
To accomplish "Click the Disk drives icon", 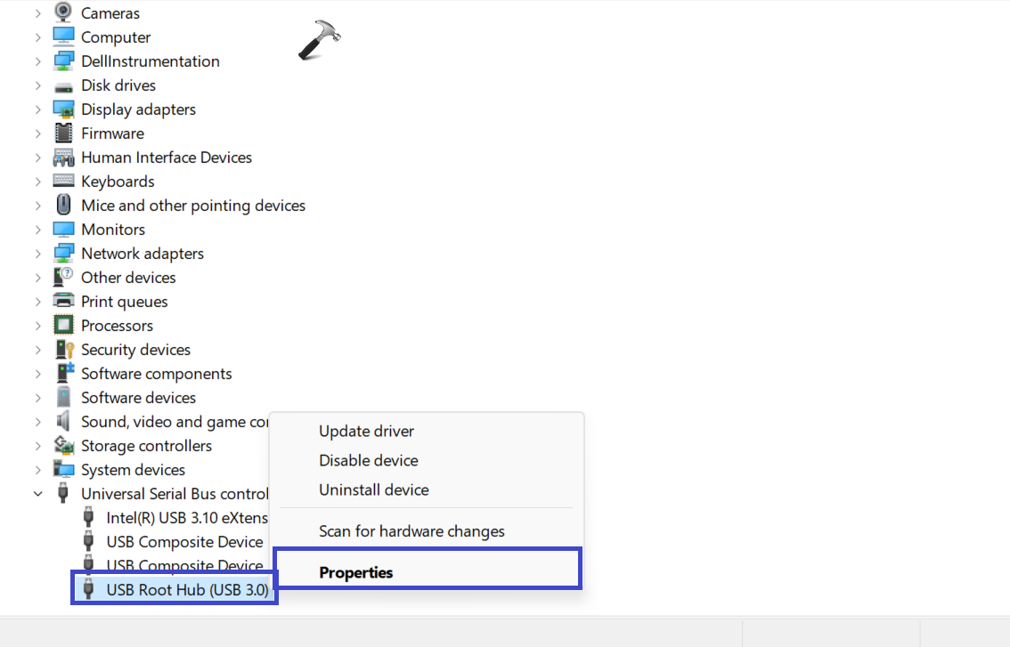I will 63,85.
